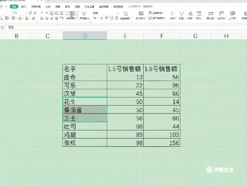Toggle underline formatting
Viewport: 247px width, 186px height.
(2, 18)
